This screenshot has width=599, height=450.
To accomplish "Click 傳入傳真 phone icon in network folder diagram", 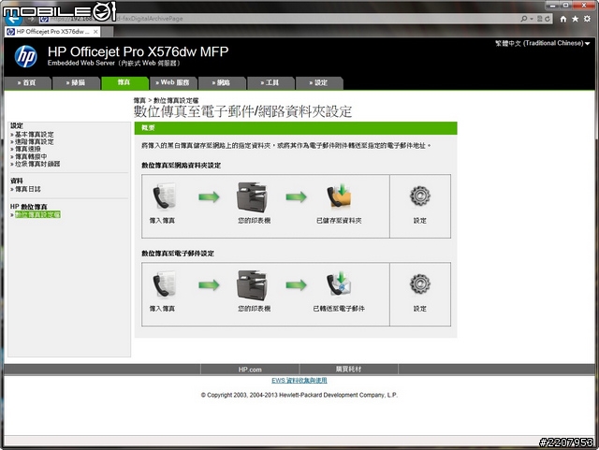I will coord(164,196).
